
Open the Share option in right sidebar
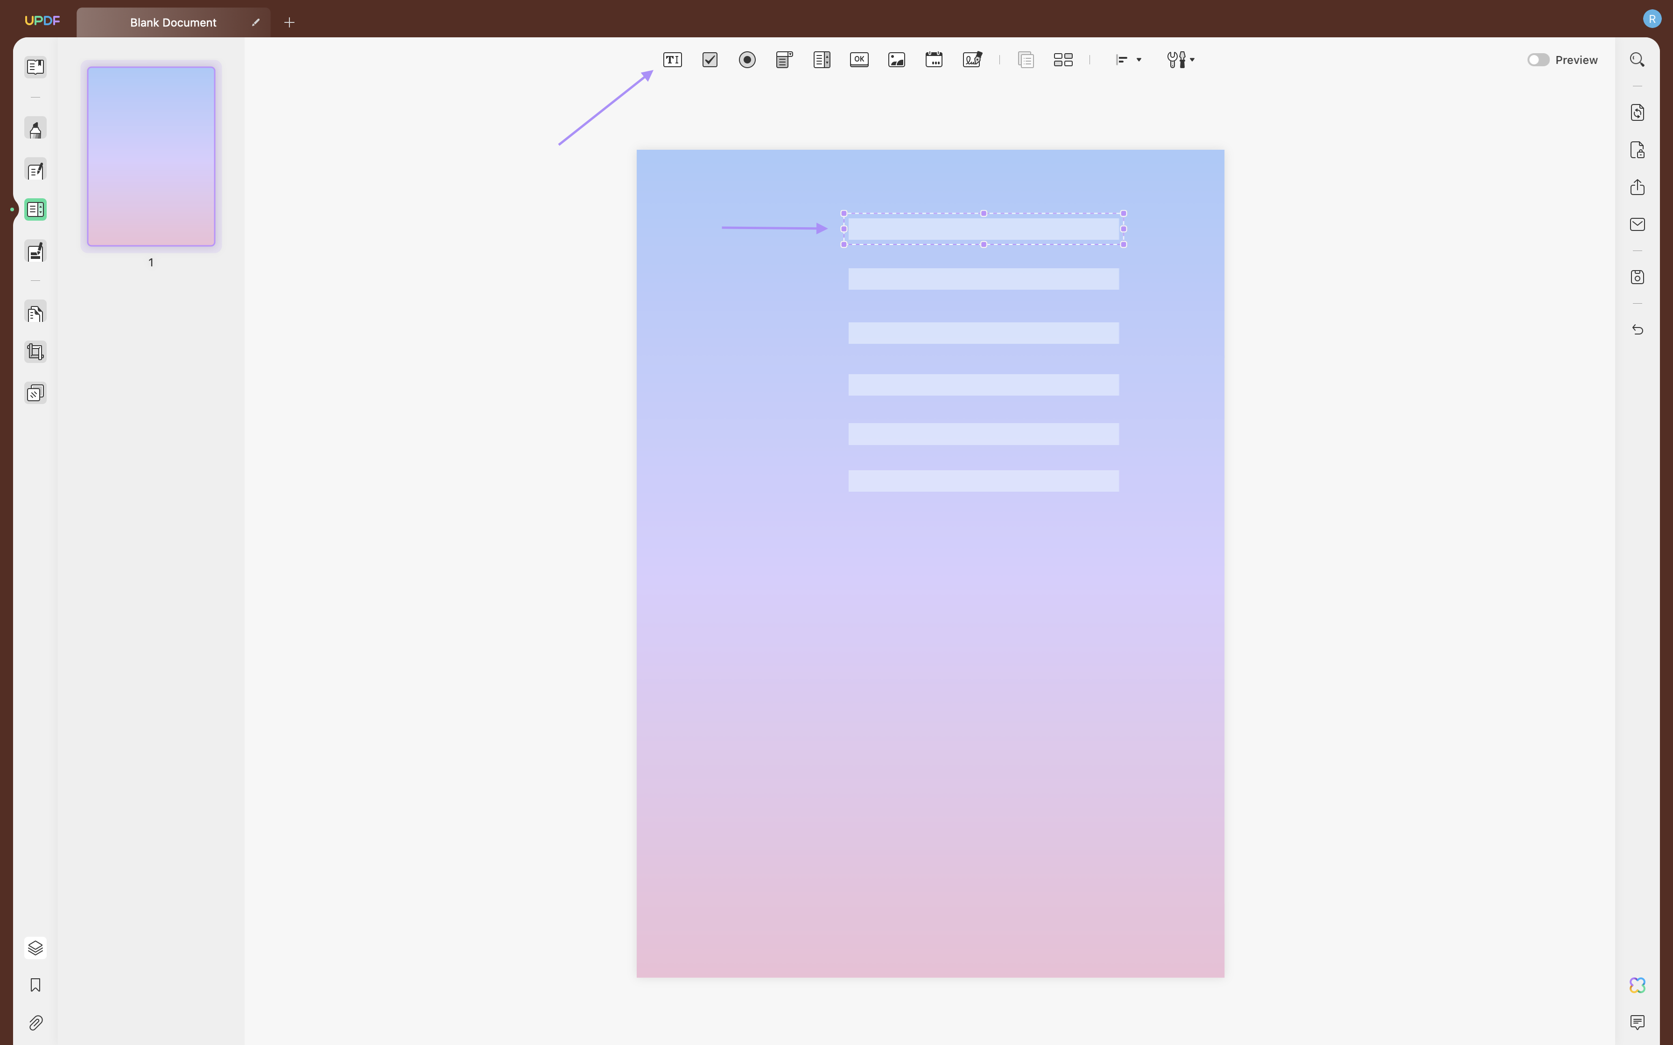pos(1637,187)
